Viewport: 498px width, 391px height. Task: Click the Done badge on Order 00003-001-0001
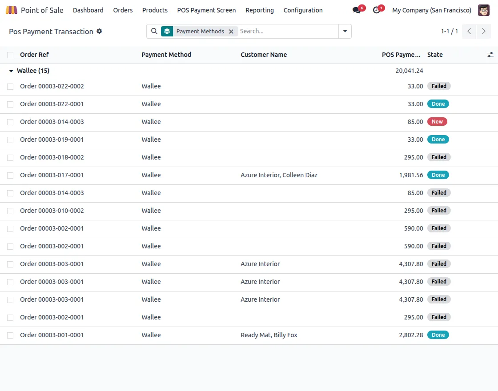pos(438,335)
